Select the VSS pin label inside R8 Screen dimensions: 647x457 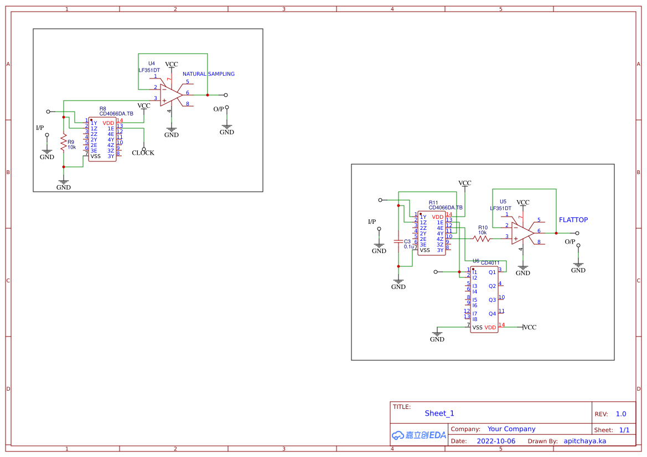point(95,156)
